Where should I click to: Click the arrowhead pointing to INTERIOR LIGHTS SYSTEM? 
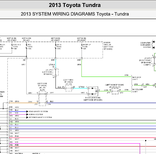27,117
